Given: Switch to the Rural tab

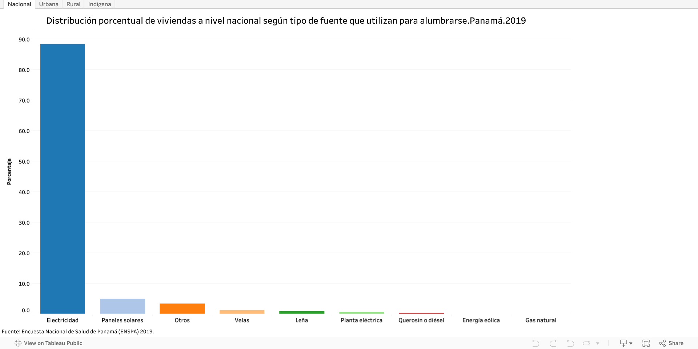Looking at the screenshot, I should (73, 4).
